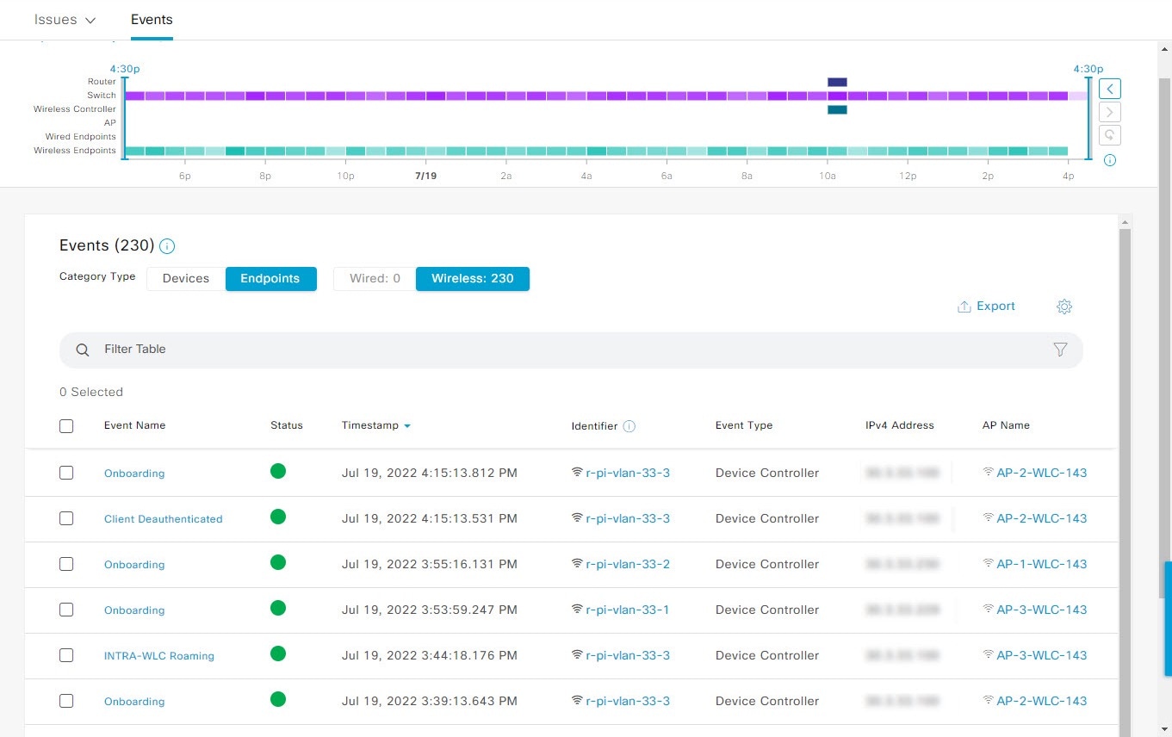Click the green status dot for Client Deauthenticated
This screenshot has width=1172, height=737.
tap(277, 517)
